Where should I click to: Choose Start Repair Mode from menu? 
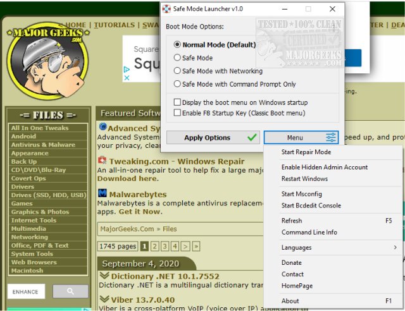[306, 152]
